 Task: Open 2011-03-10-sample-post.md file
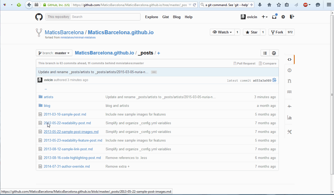(65, 114)
